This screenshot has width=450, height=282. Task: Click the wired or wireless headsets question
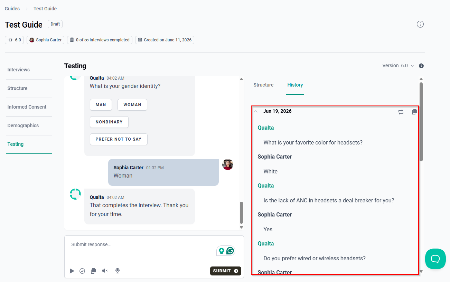click(315, 259)
